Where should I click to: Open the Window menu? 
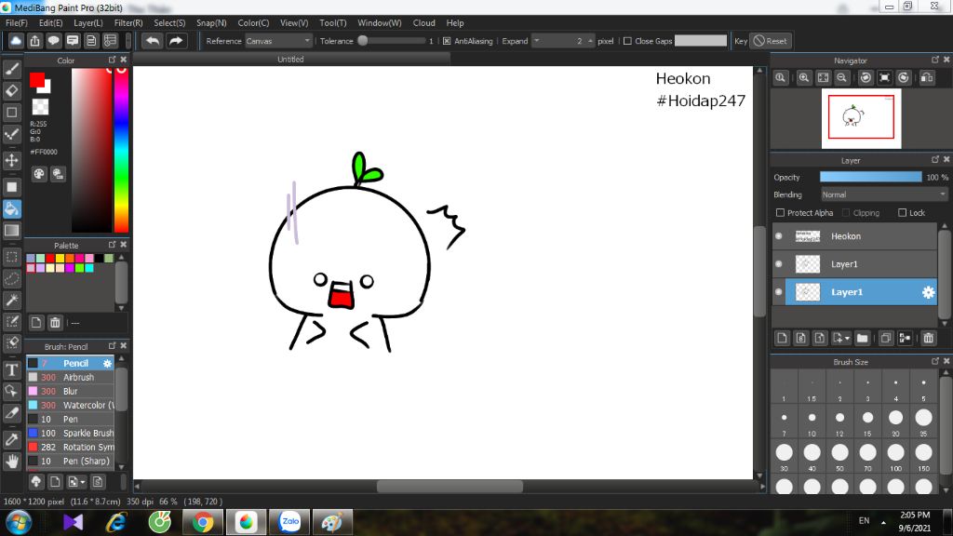point(380,23)
